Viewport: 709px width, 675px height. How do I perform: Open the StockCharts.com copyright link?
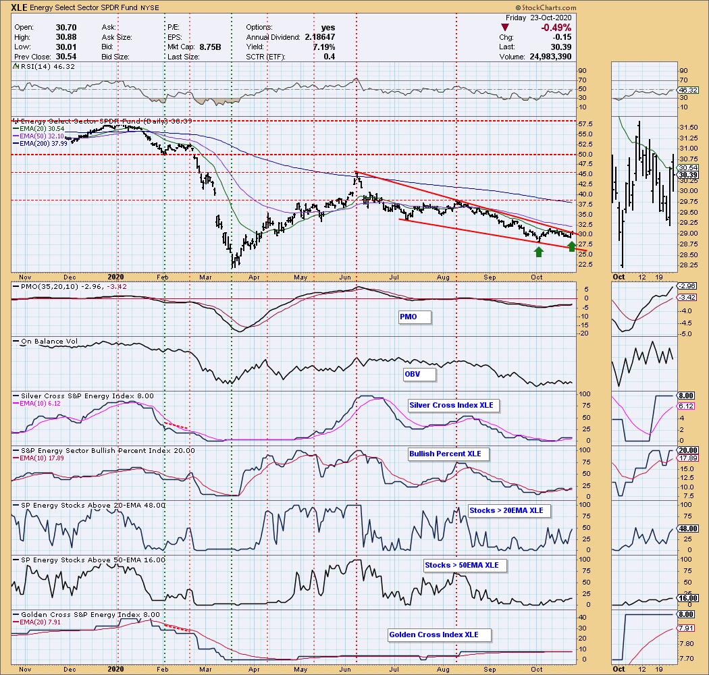coord(546,7)
